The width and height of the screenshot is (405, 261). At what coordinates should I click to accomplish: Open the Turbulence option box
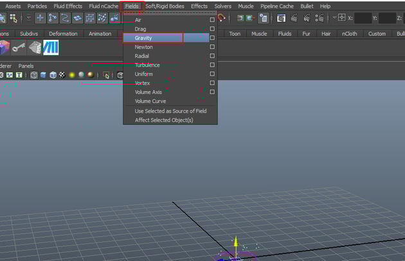click(212, 65)
